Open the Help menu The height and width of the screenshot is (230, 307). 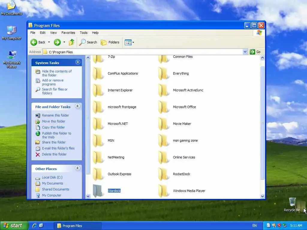click(x=95, y=33)
